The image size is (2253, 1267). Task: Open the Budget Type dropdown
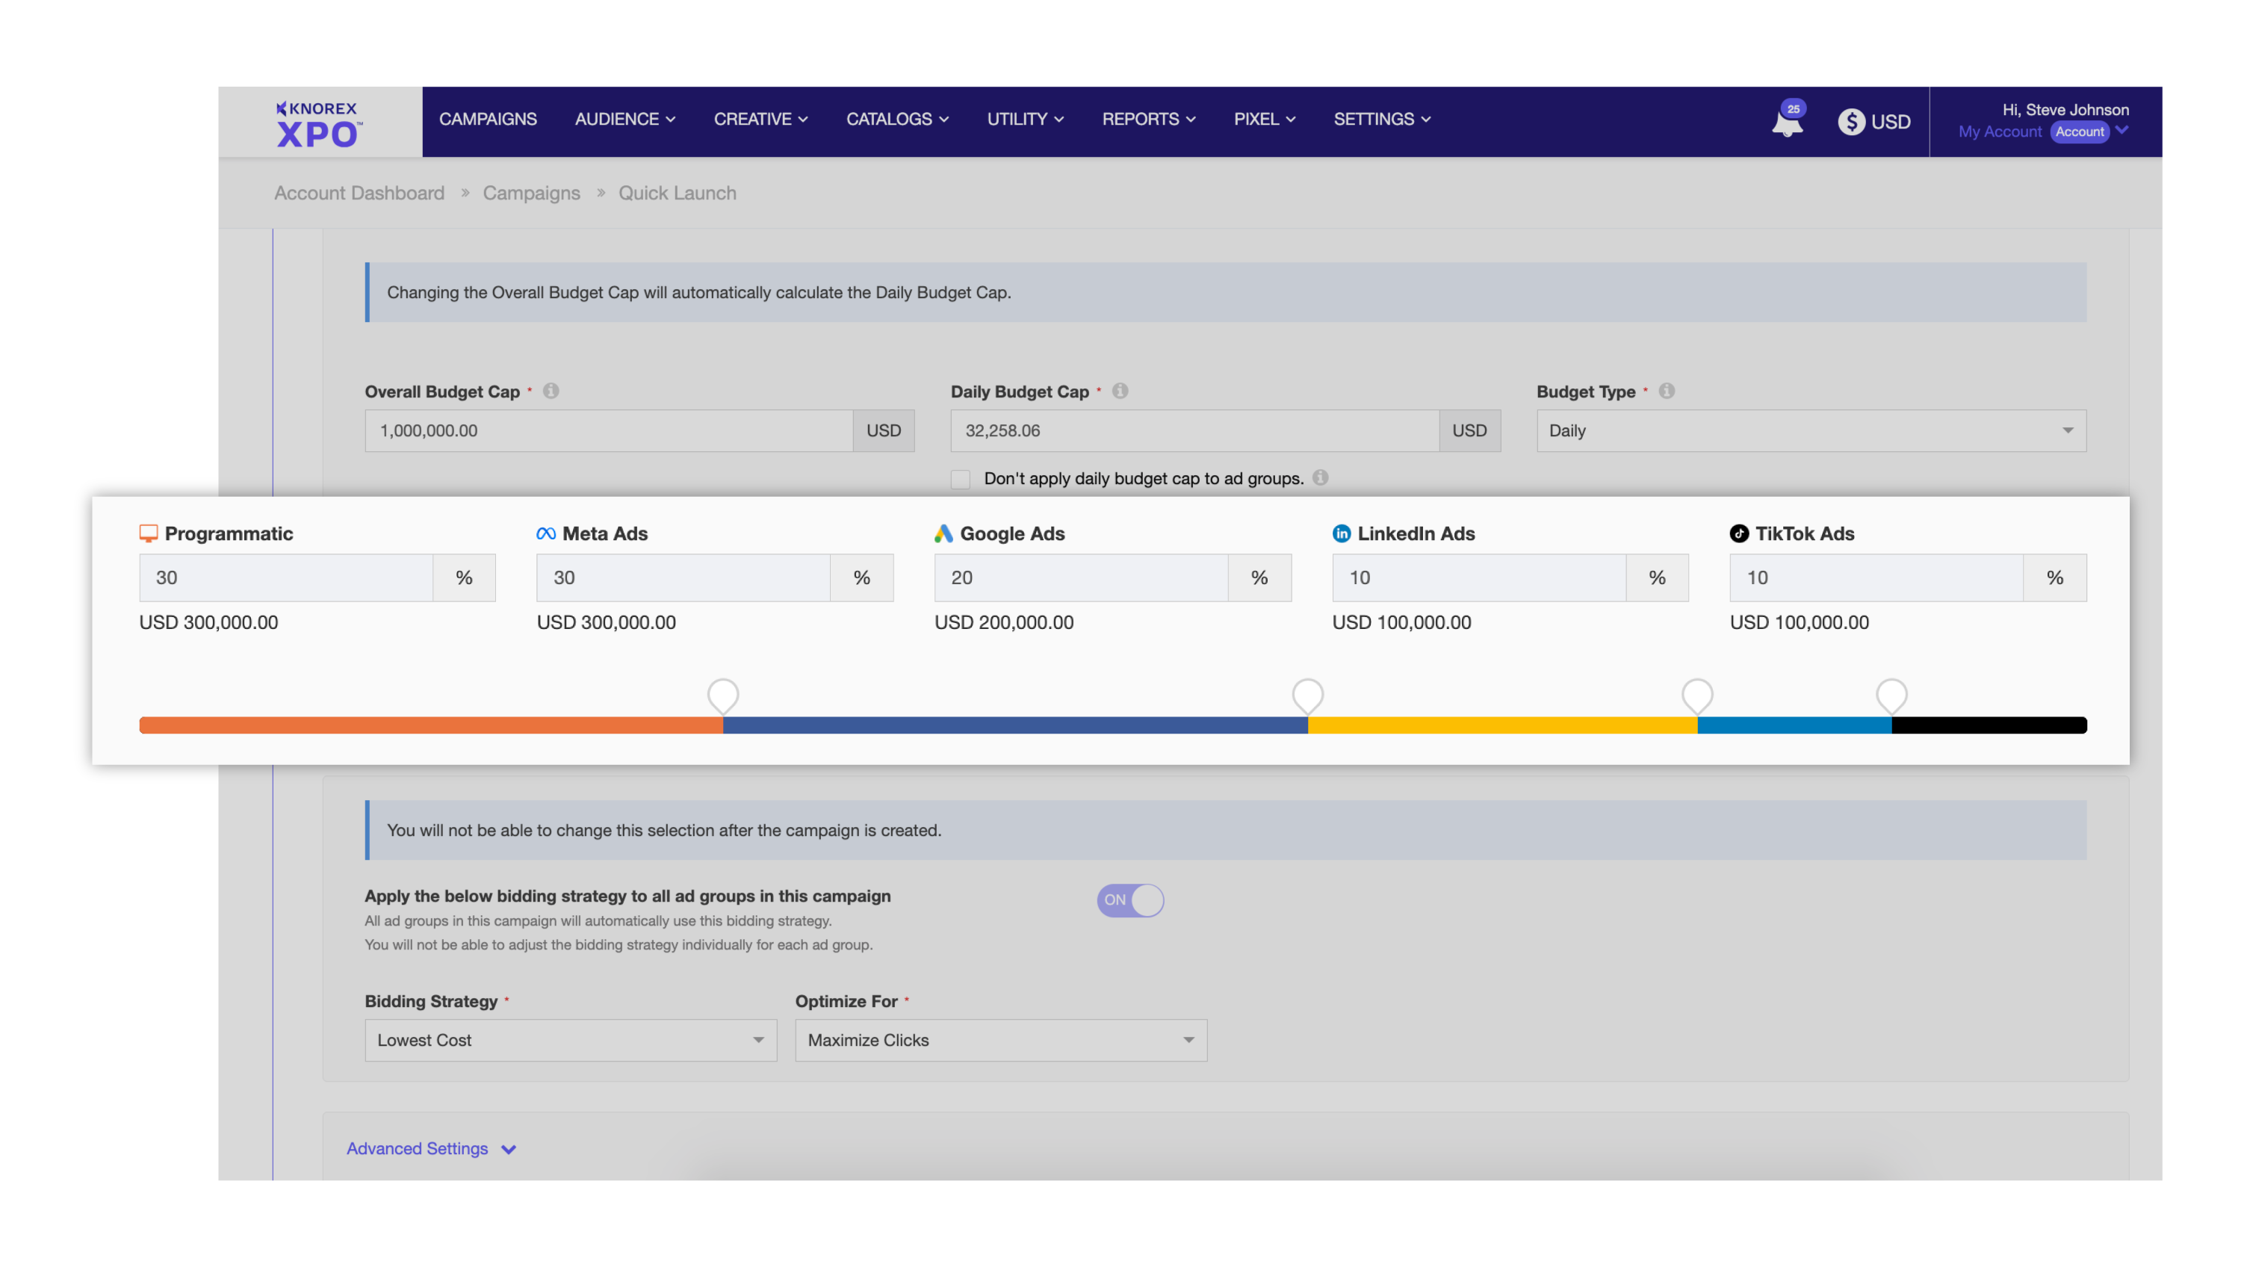[1811, 430]
